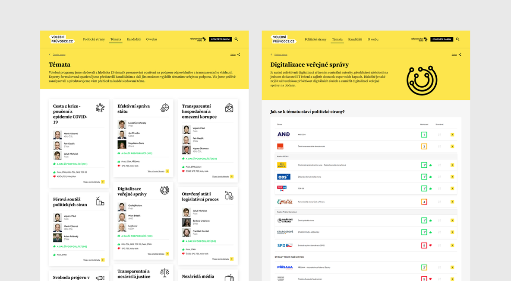Open Politické strany on the left page
Image resolution: width=511 pixels, height=281 pixels.
tap(94, 39)
